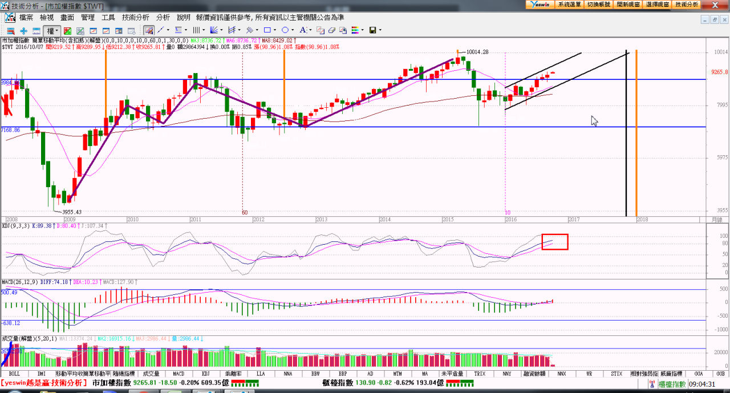Select the trend line drawing tool
The width and height of the screenshot is (730, 393).
pyautogui.click(x=161, y=30)
